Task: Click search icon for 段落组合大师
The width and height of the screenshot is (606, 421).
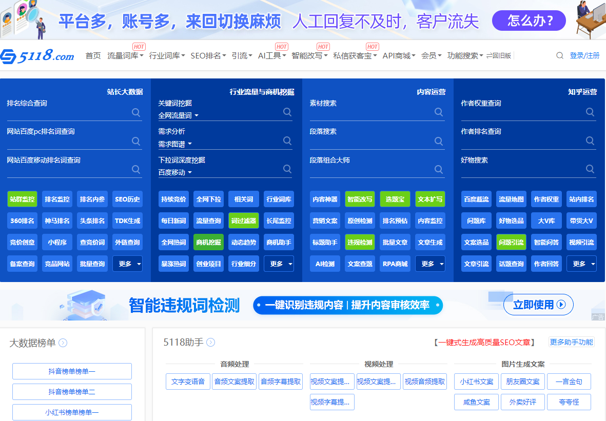Action: (x=439, y=169)
